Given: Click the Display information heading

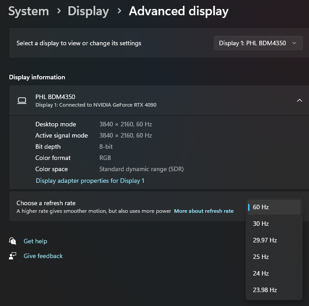Looking at the screenshot, I should pos(37,77).
